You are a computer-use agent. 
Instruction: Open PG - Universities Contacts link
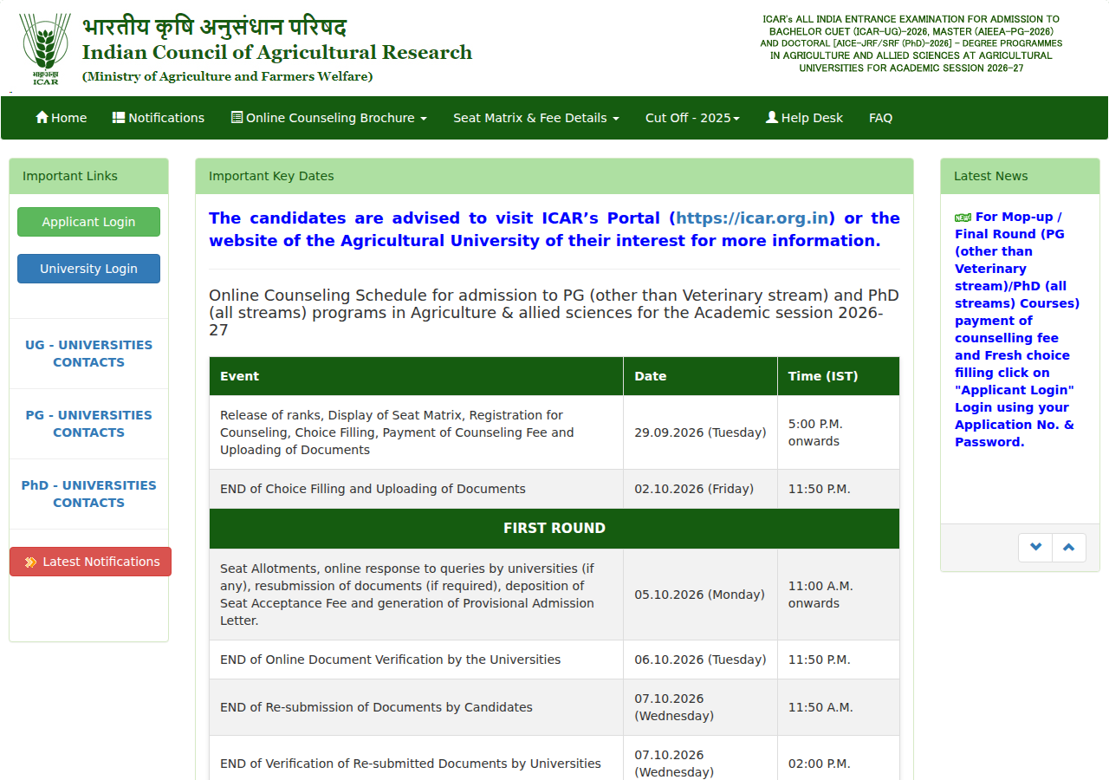88,424
